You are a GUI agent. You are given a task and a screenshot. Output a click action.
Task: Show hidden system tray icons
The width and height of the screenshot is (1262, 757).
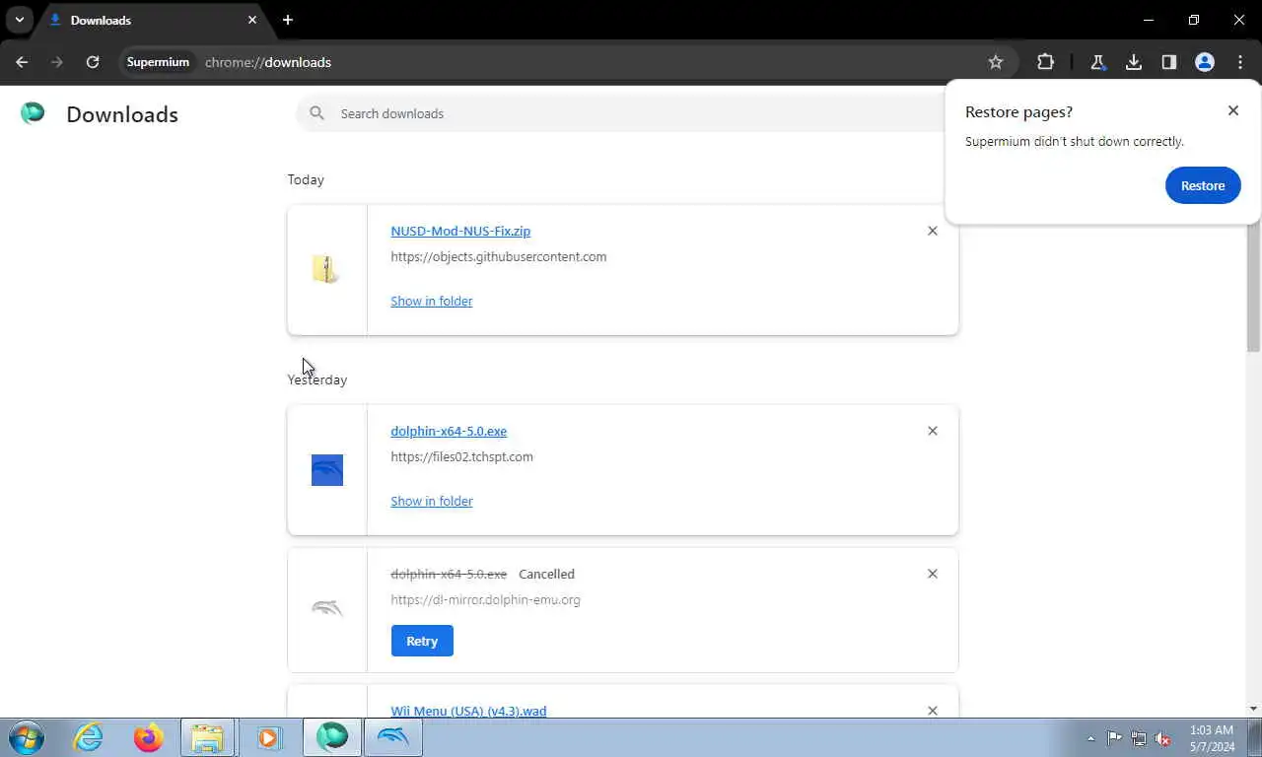[1090, 738]
